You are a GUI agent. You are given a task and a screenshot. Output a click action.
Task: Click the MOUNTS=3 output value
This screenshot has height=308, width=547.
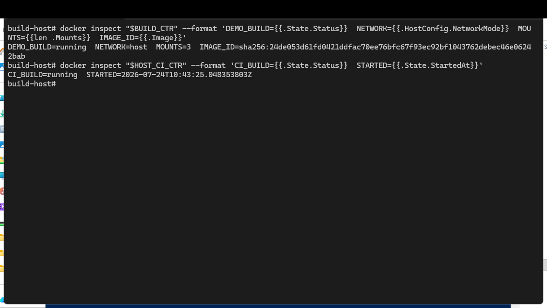tap(173, 47)
